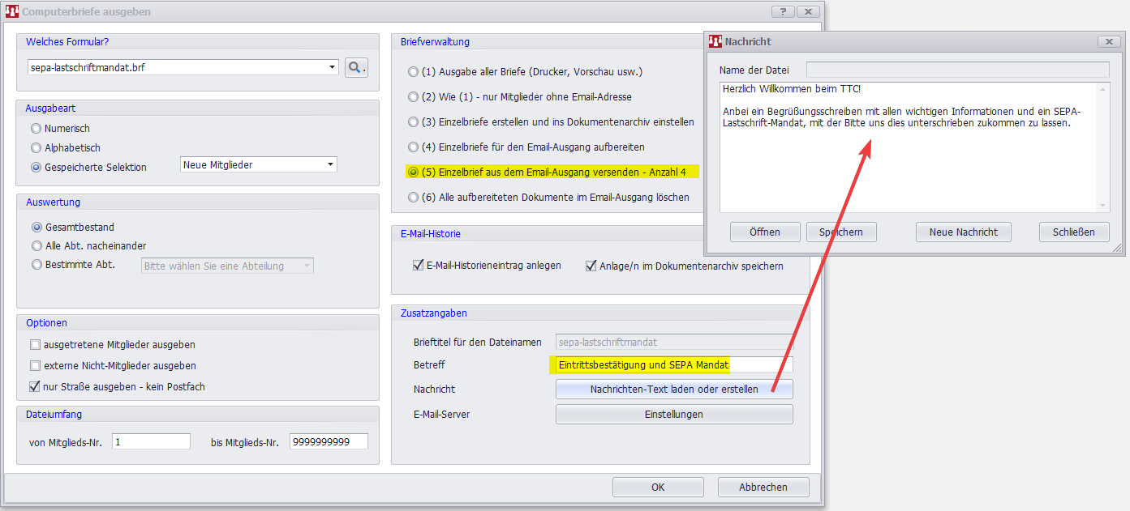
Task: Click Nachrichten-Text laden oder erstellen button
Action: coord(673,390)
